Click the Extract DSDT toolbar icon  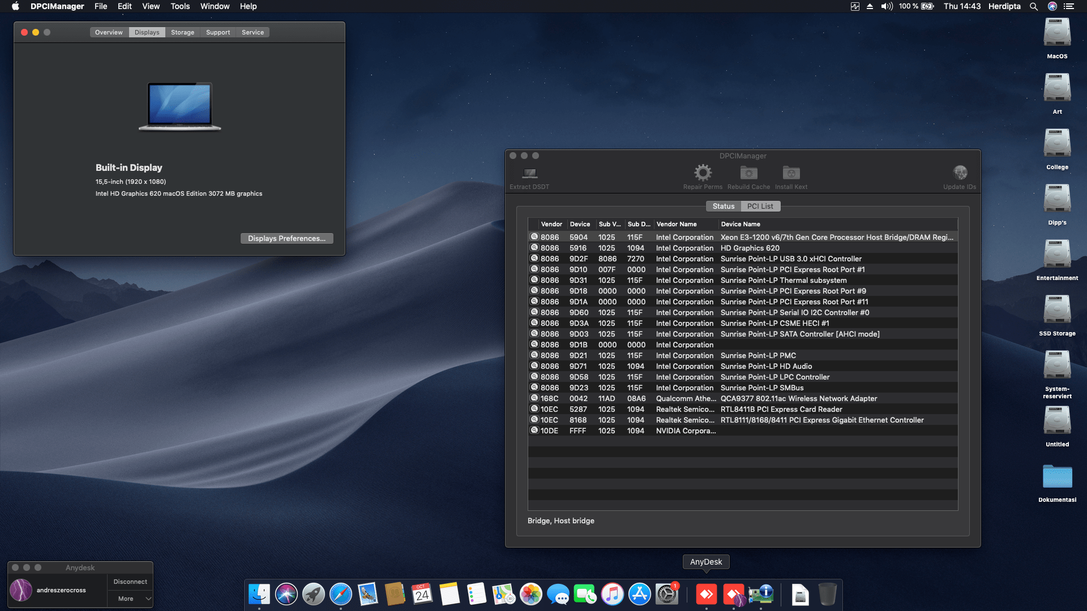click(x=530, y=174)
